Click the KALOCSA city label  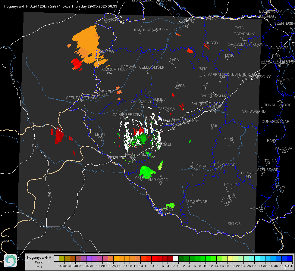click(x=283, y=148)
